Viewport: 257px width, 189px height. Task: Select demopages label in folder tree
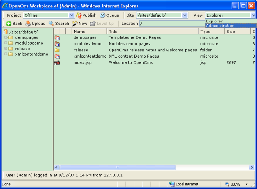tap(27, 37)
